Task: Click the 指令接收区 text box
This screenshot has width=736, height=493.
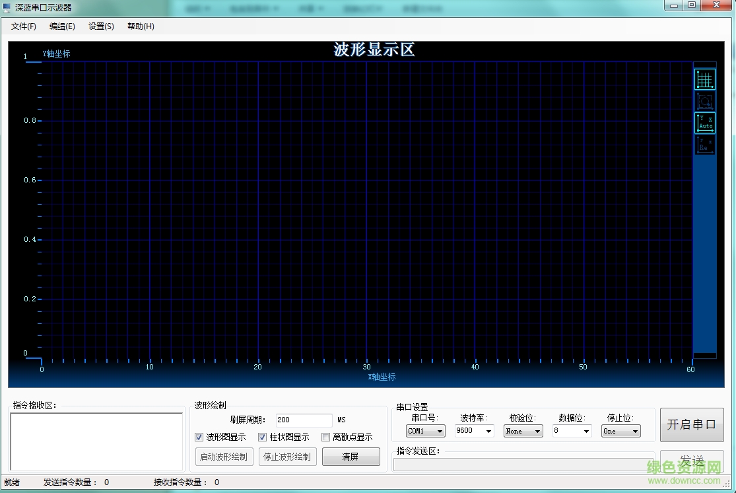Action: (x=96, y=441)
